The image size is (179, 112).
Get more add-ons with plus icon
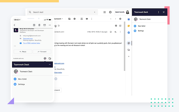coord(129,57)
